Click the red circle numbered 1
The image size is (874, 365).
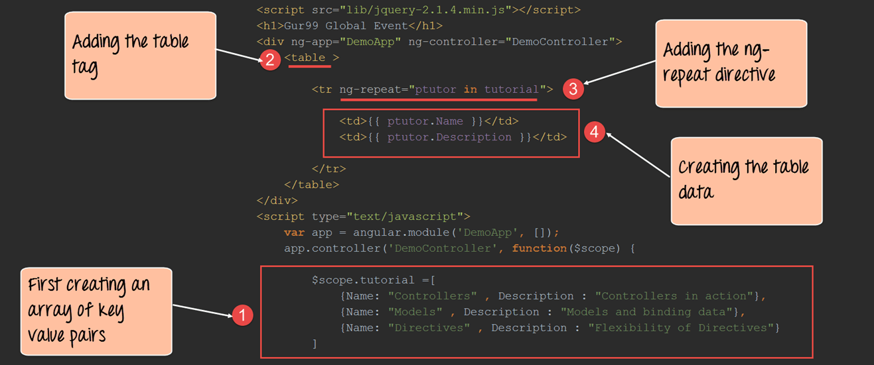click(242, 315)
